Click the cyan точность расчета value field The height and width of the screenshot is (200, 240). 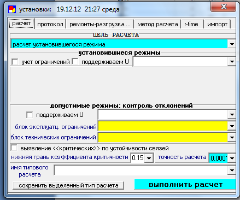[x=218, y=158]
